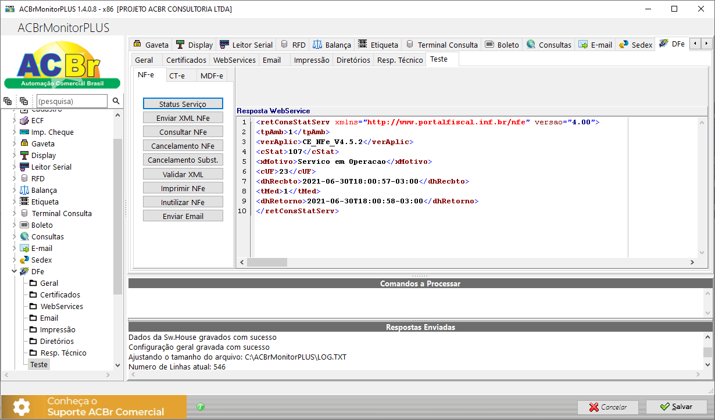715x420 pixels.
Task: Expand the E-mail tree node
Action: pos(14,248)
